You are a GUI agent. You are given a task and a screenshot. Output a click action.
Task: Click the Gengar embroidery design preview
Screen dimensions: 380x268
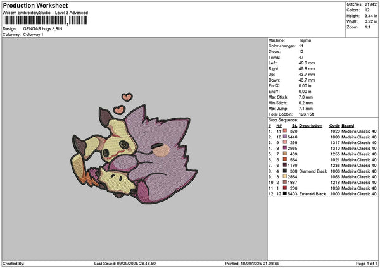(x=133, y=148)
